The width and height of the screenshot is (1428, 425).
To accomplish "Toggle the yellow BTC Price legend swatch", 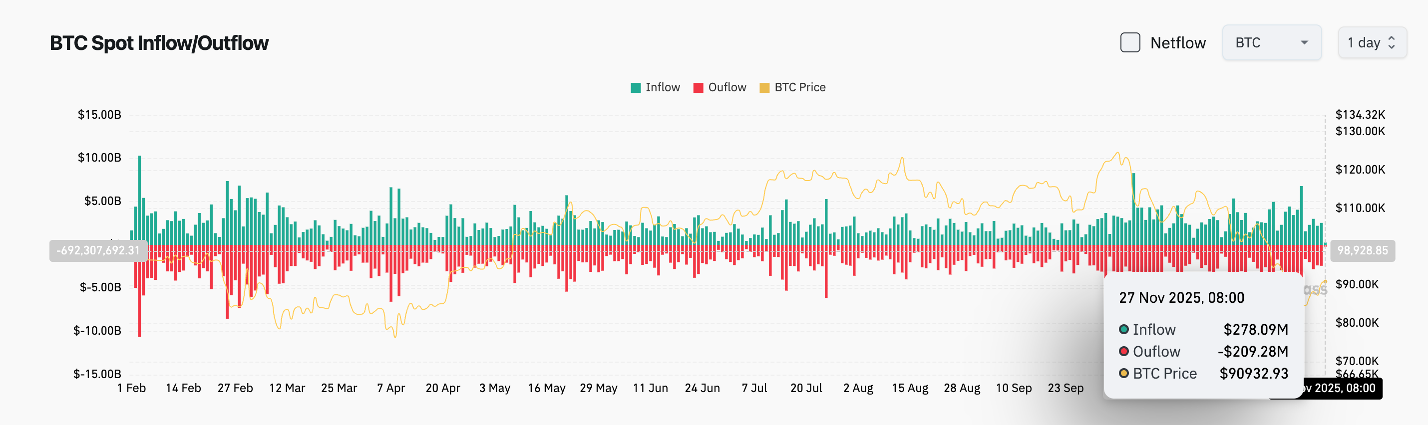I will [x=764, y=88].
